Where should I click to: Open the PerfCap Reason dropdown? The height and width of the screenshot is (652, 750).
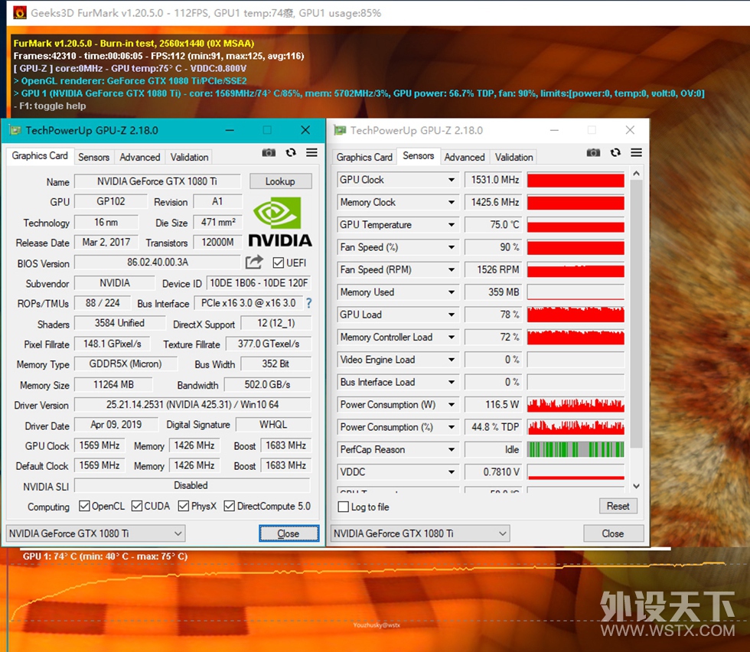point(451,450)
